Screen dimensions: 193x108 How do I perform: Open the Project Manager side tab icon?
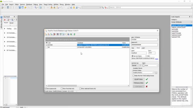[1, 17]
